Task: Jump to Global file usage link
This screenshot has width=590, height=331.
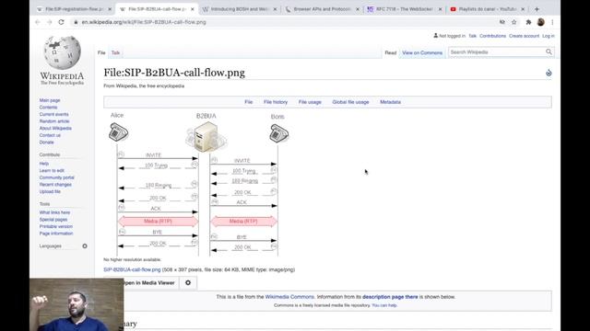Action: point(350,102)
